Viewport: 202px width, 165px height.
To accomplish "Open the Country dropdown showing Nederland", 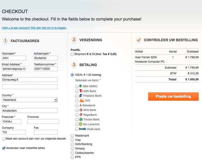I will 30,100.
